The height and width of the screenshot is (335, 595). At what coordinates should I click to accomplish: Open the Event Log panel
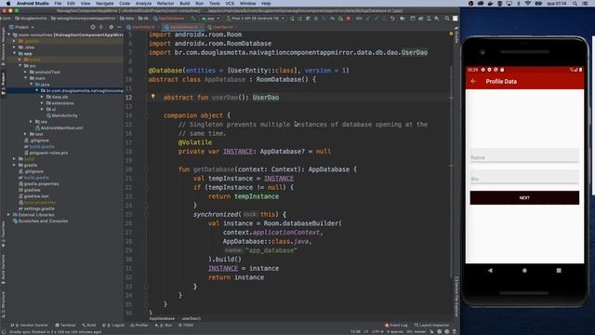coord(396,325)
